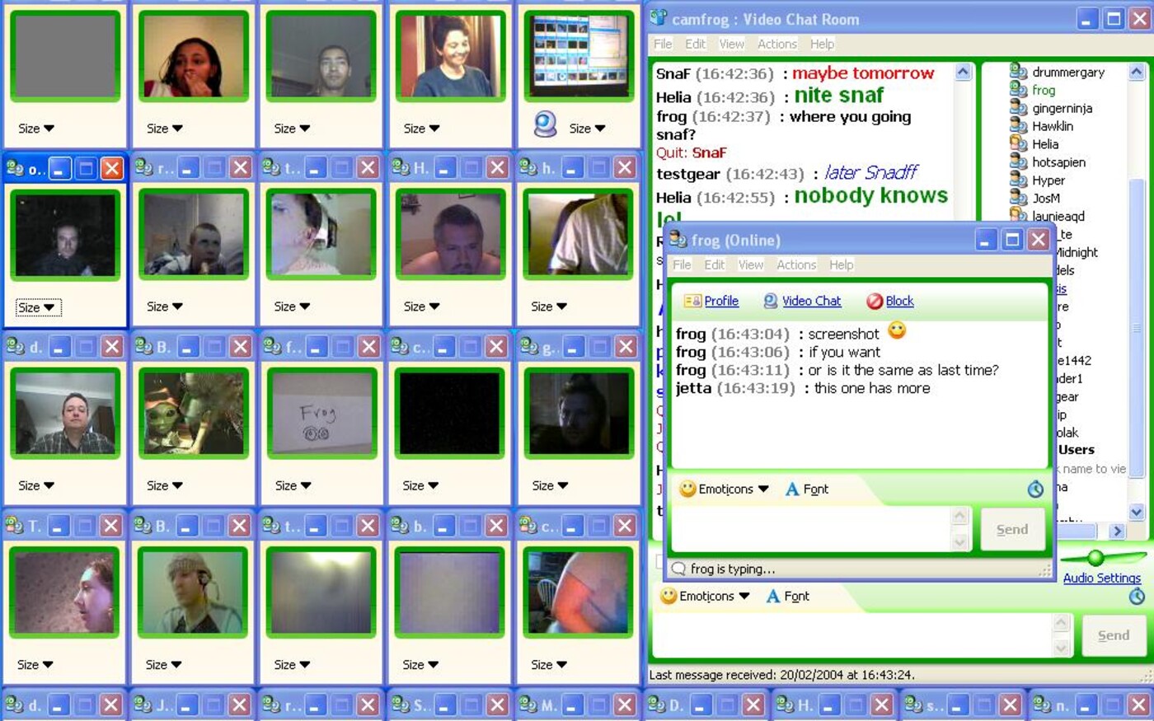The height and width of the screenshot is (721, 1154).
Task: Open Size dropdown in the 'g..' window
Action: click(550, 486)
